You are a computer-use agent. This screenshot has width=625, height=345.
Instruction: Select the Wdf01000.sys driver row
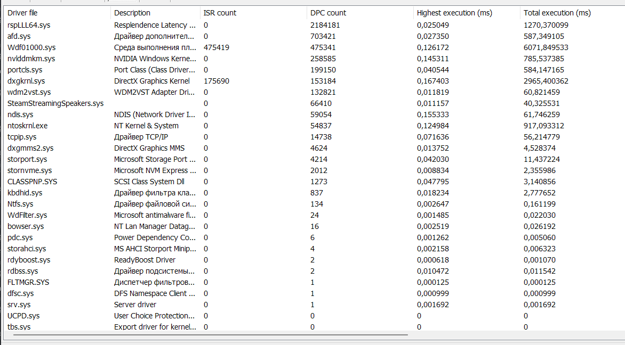click(315, 47)
